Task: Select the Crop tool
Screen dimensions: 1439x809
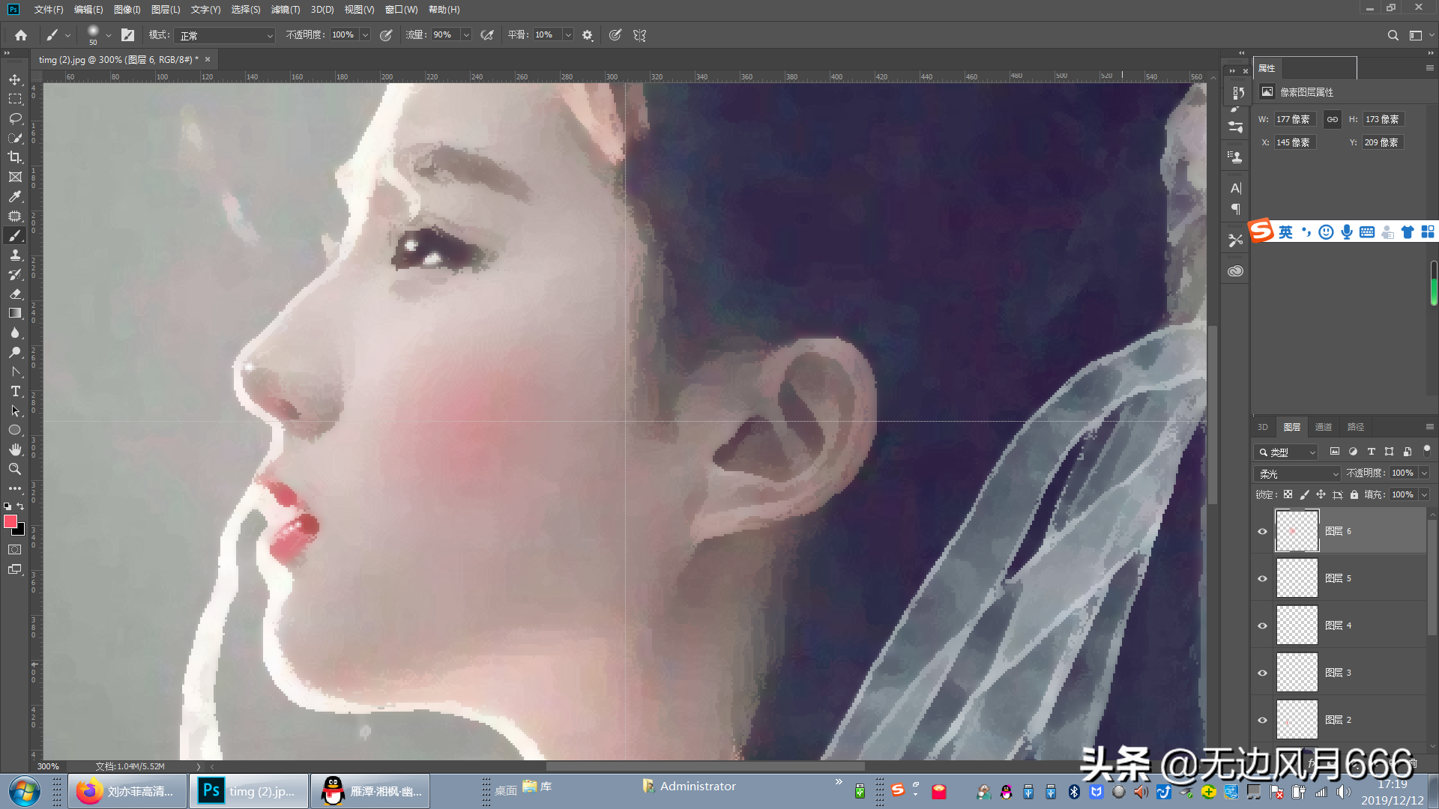Action: (15, 157)
